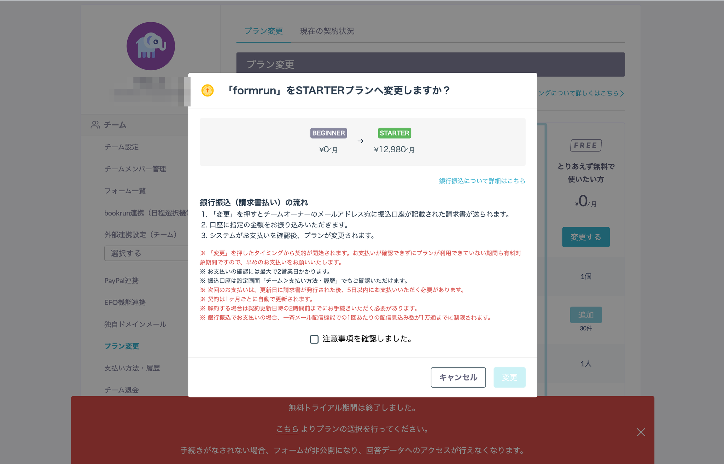Click こちら link in the trial banner
The width and height of the screenshot is (724, 464).
pos(287,429)
